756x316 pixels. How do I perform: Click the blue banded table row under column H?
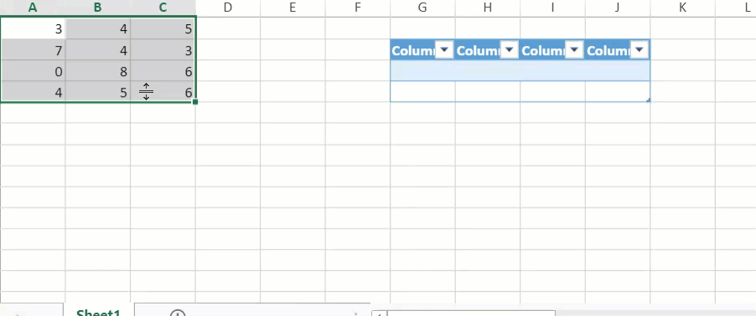pos(488,70)
